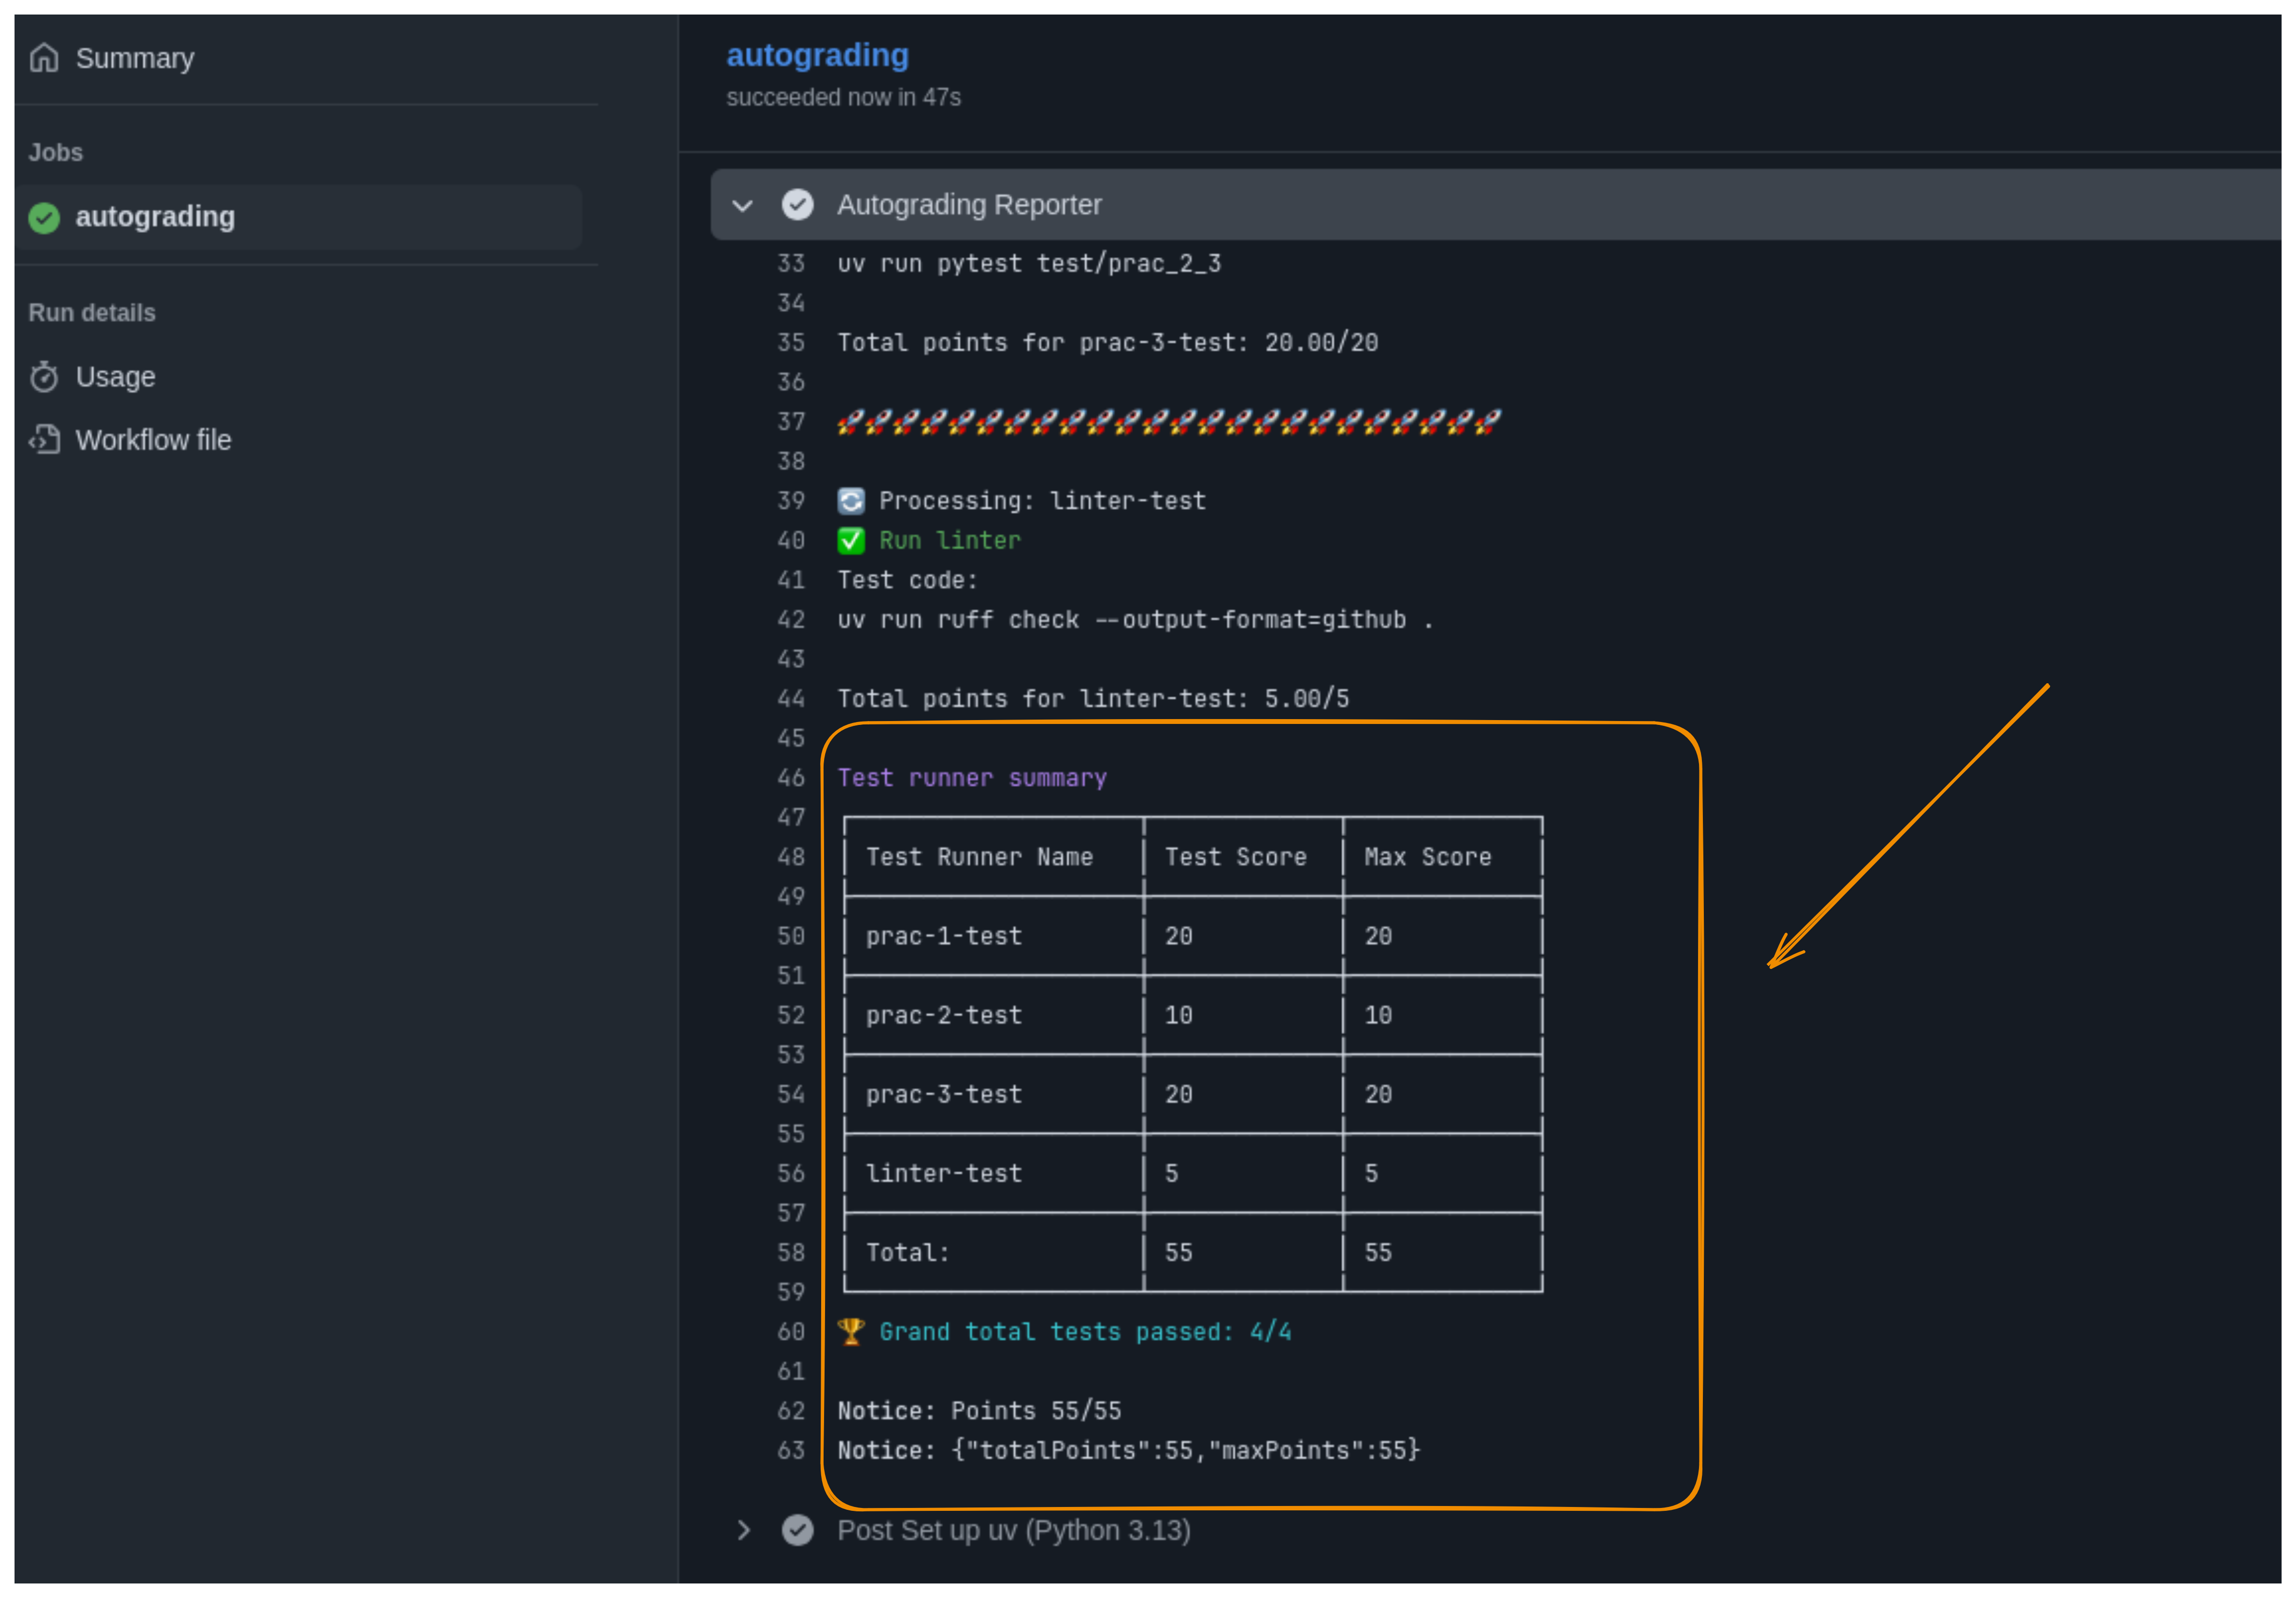Click the autograding job title heading
2296x1598 pixels.
pos(817,55)
